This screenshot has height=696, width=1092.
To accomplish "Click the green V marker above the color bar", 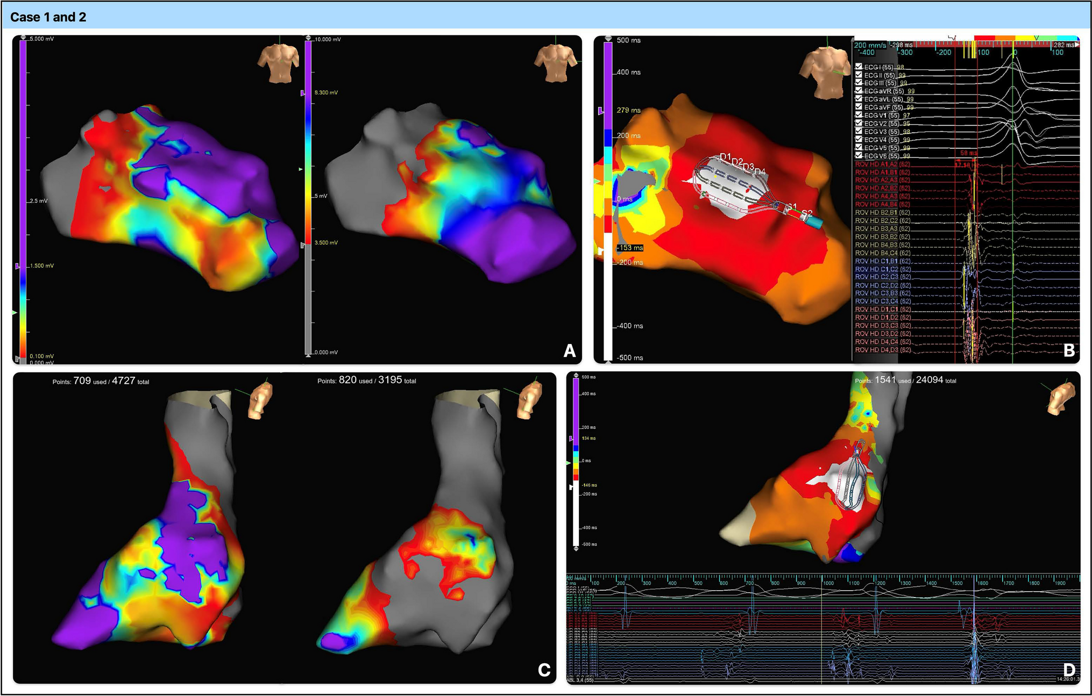I will [1036, 38].
